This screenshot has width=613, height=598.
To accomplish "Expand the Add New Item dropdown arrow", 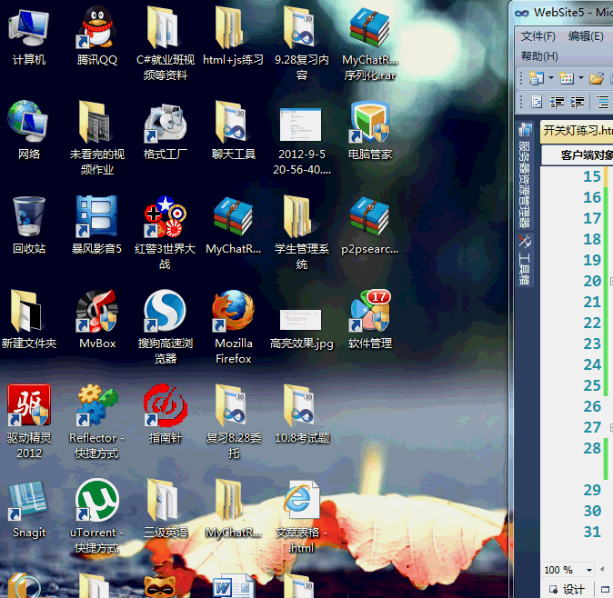I will pos(581,78).
